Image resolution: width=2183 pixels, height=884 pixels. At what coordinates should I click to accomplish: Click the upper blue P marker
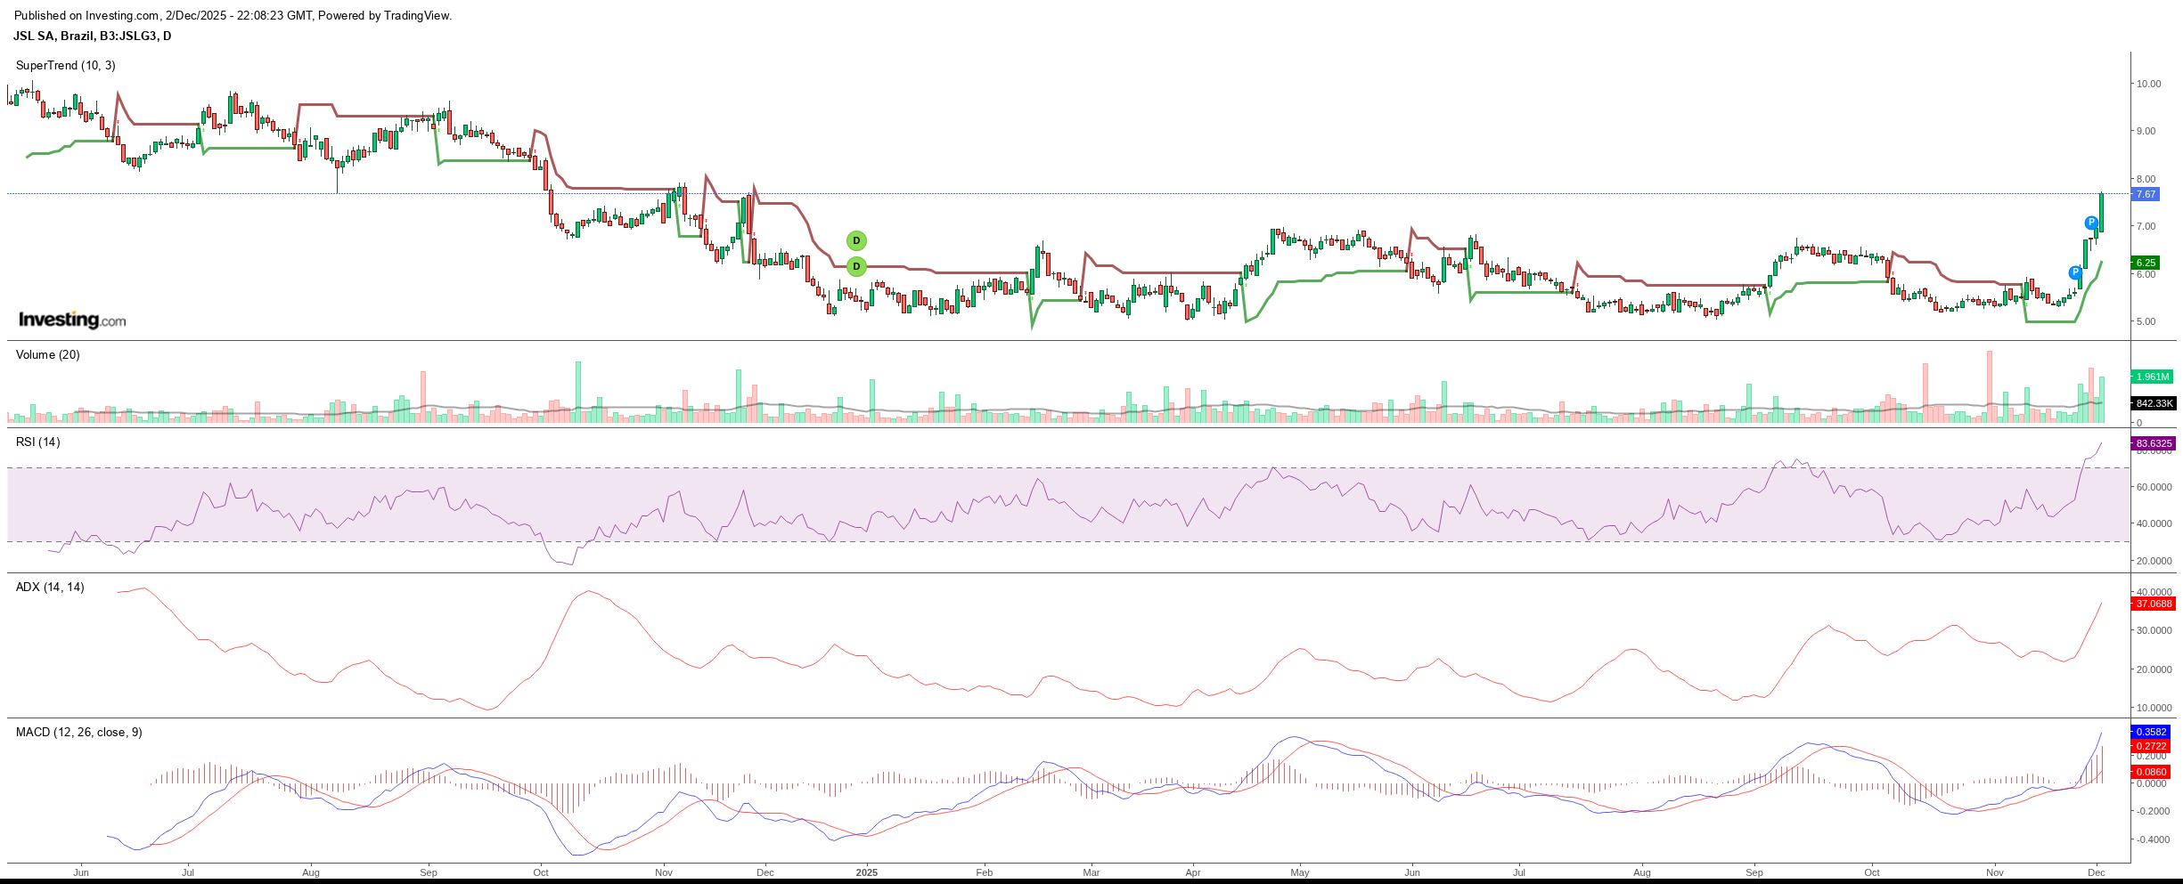pos(2091,223)
